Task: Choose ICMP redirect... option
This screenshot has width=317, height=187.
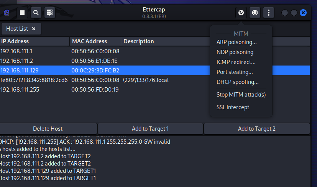Action: click(x=236, y=62)
